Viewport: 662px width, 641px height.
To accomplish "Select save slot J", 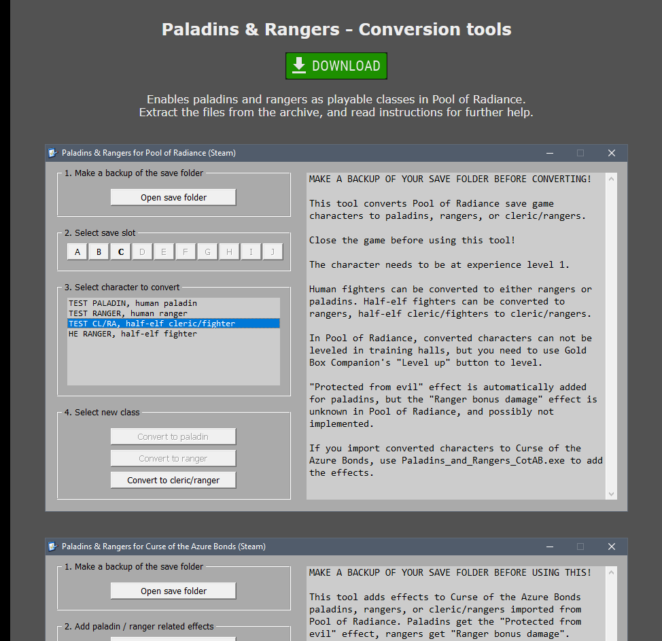I will point(273,252).
